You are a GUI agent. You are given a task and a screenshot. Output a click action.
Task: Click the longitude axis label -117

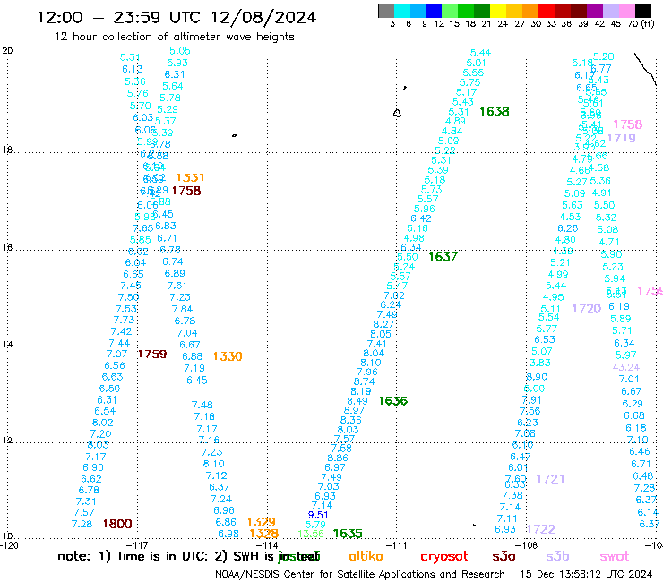pos(137,545)
